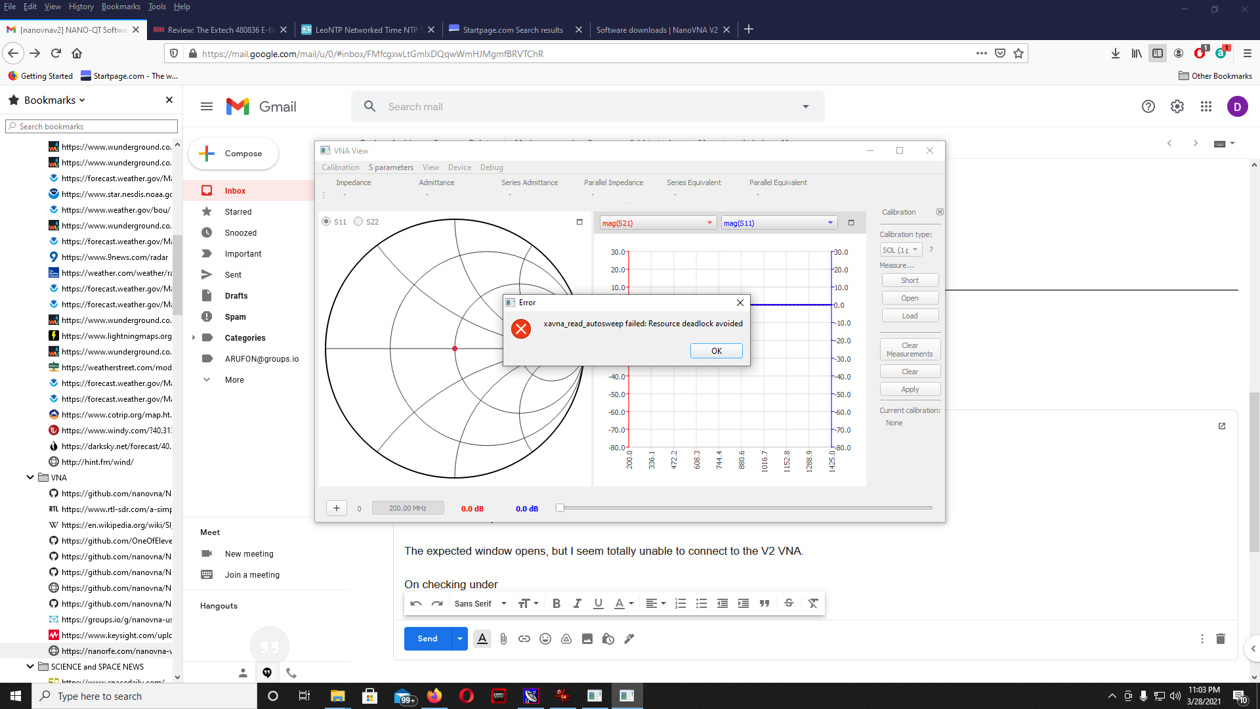Open Windows Start menu
Screen dimensions: 1260x709
(x=16, y=696)
